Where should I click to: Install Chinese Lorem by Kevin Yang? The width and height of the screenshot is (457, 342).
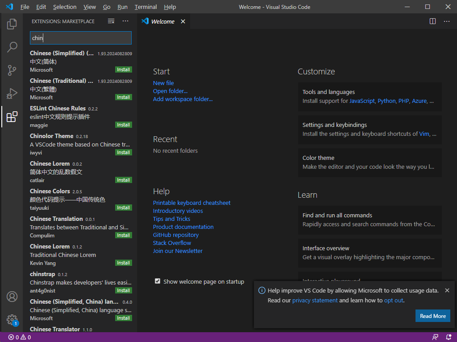[124, 263]
